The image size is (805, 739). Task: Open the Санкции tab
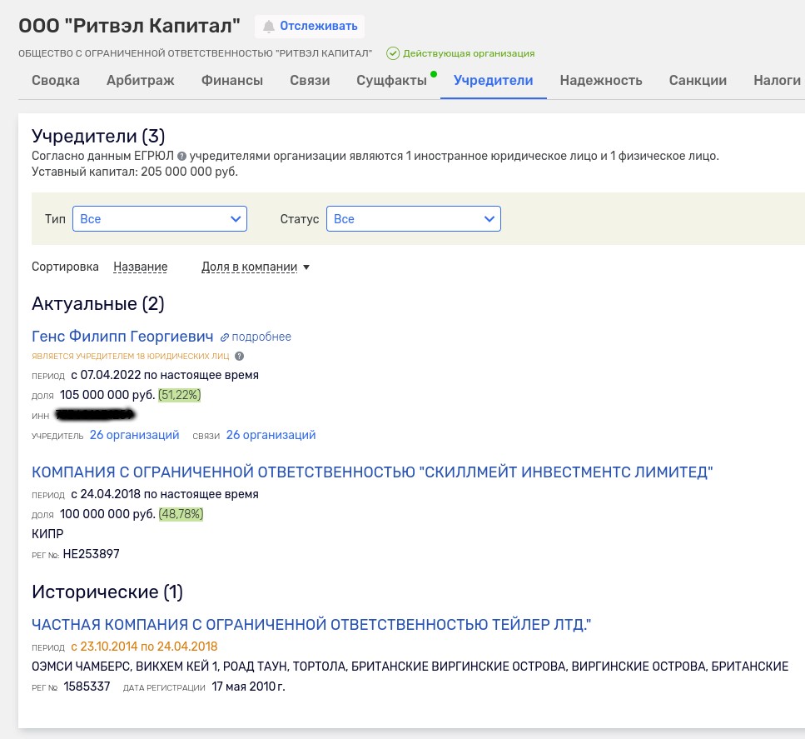(x=698, y=80)
